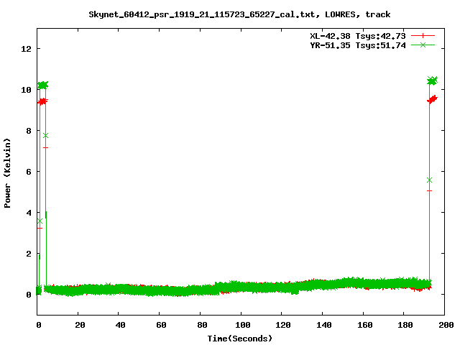Viewport: 460px width, 345px height.
Task: Click the green YR marker near 5.6 Kelvin
Action: tap(430, 180)
